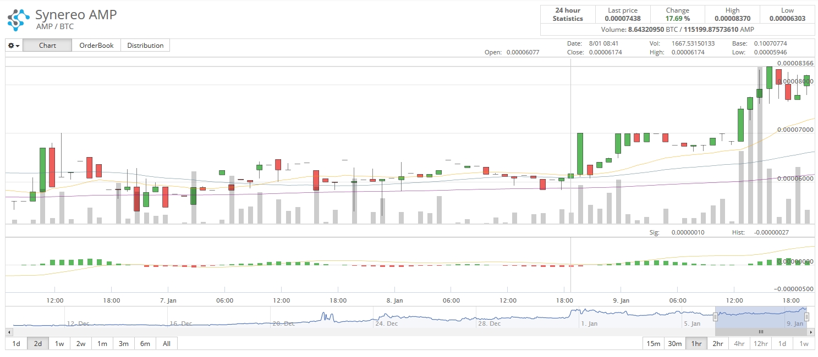Set chart range to 1d
This screenshot has width=818, height=357.
17,344
